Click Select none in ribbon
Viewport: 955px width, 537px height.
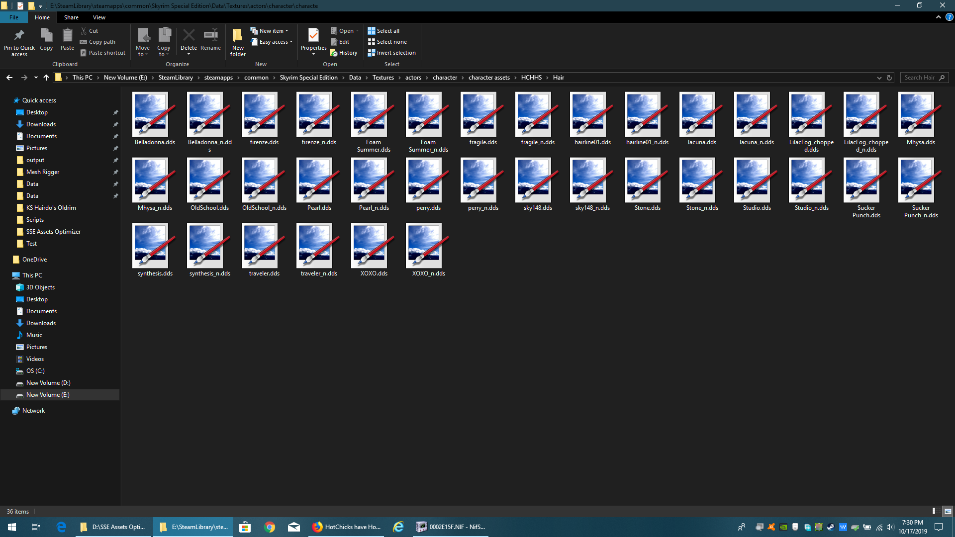[387, 42]
